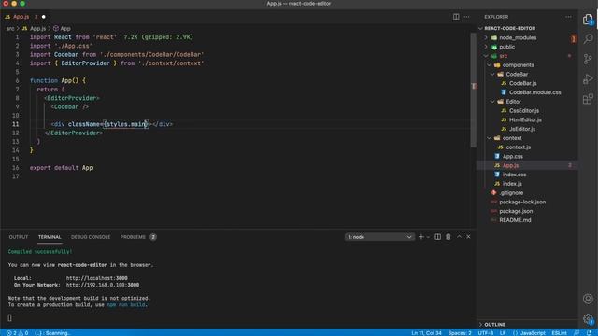Open the Extensions view
The width and height of the screenshot is (598, 336).
click(x=588, y=99)
